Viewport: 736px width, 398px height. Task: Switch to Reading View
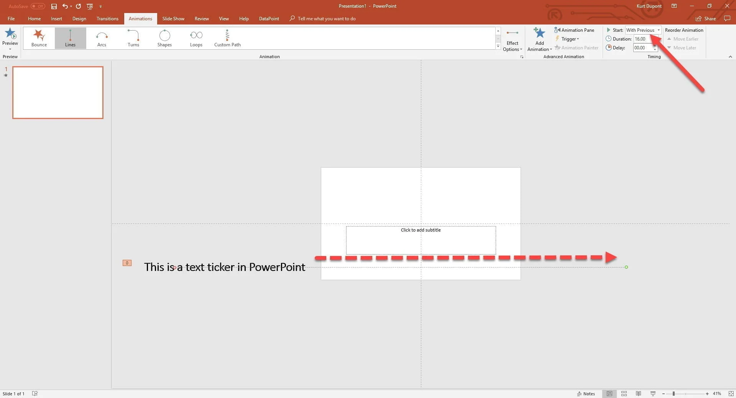pyautogui.click(x=638, y=393)
